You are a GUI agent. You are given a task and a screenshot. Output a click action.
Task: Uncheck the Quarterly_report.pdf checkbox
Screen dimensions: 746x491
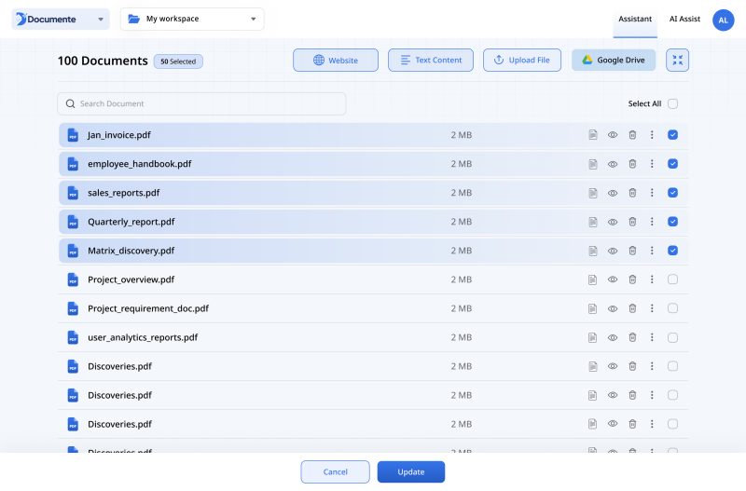(672, 222)
